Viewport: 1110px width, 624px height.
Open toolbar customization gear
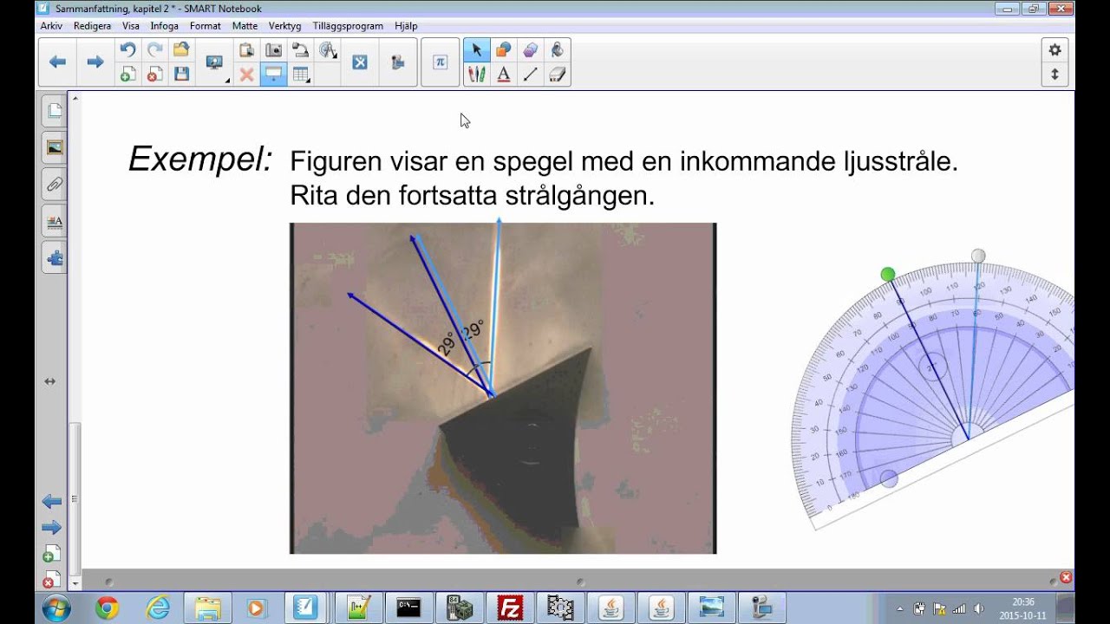(x=1054, y=49)
